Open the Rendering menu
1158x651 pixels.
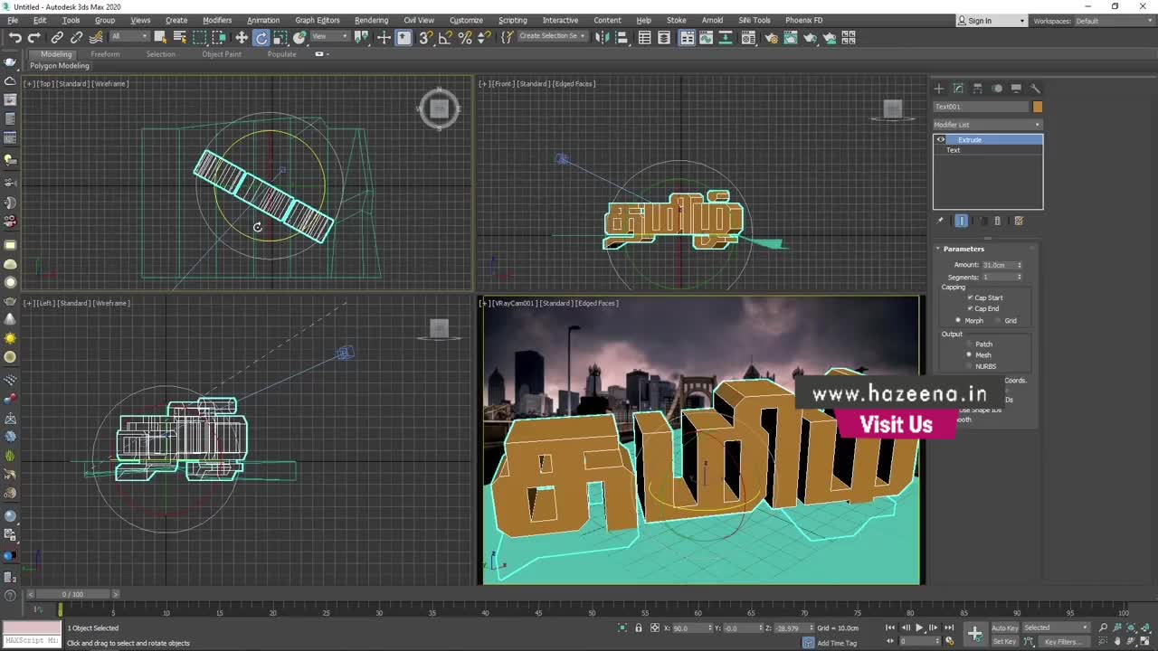[371, 20]
